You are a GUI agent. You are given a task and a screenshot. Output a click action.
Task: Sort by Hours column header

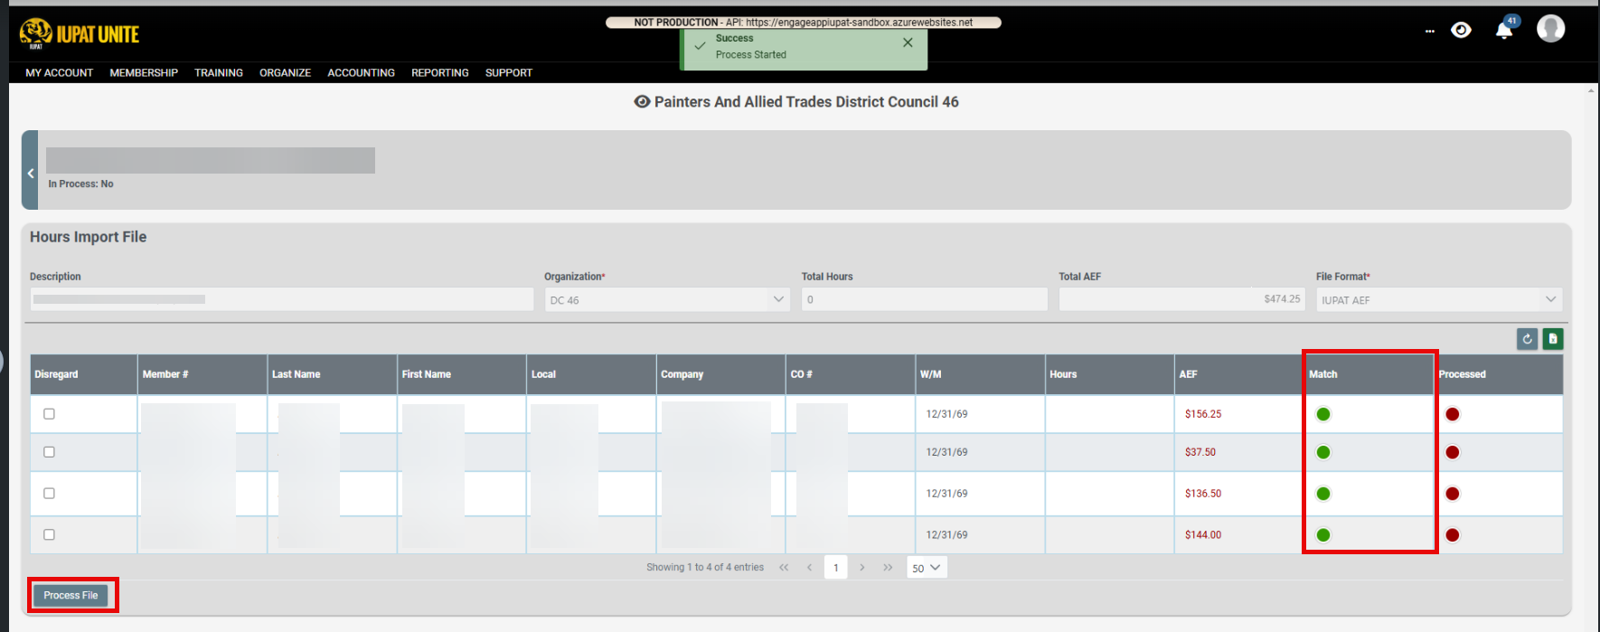click(1109, 374)
